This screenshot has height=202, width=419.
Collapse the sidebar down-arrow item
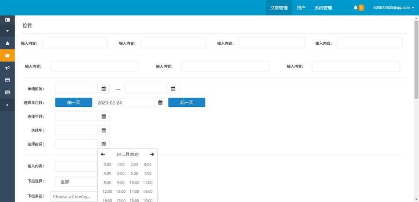pyautogui.click(x=7, y=31)
